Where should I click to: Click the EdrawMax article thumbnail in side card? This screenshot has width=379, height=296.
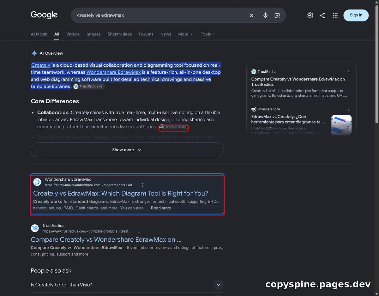point(341,125)
